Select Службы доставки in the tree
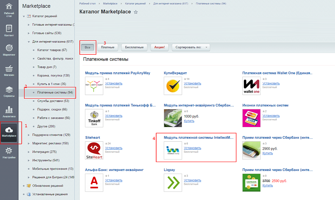 53,101
